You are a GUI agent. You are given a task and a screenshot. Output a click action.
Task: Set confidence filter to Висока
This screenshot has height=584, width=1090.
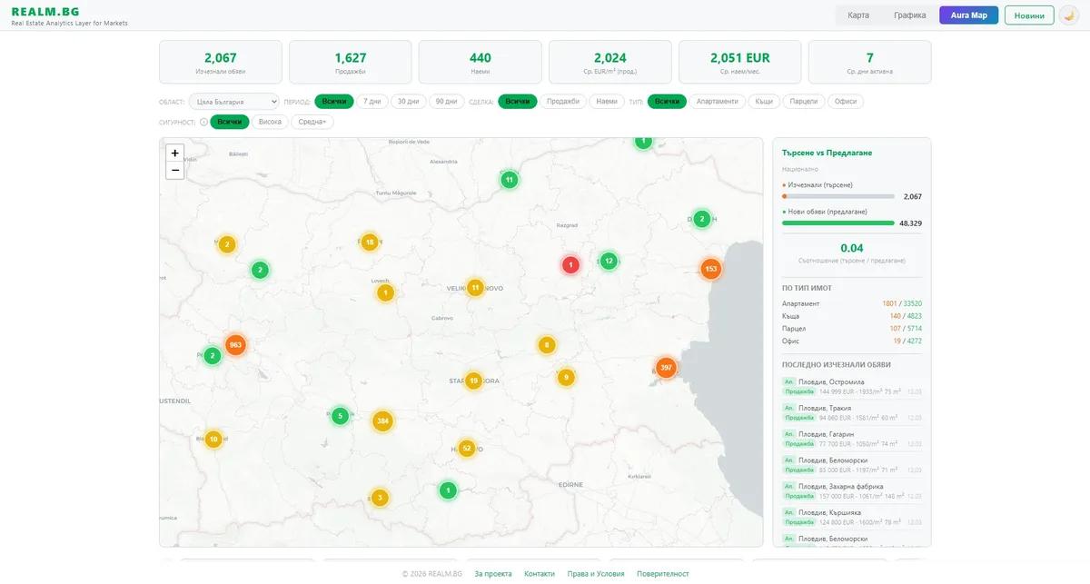click(270, 122)
